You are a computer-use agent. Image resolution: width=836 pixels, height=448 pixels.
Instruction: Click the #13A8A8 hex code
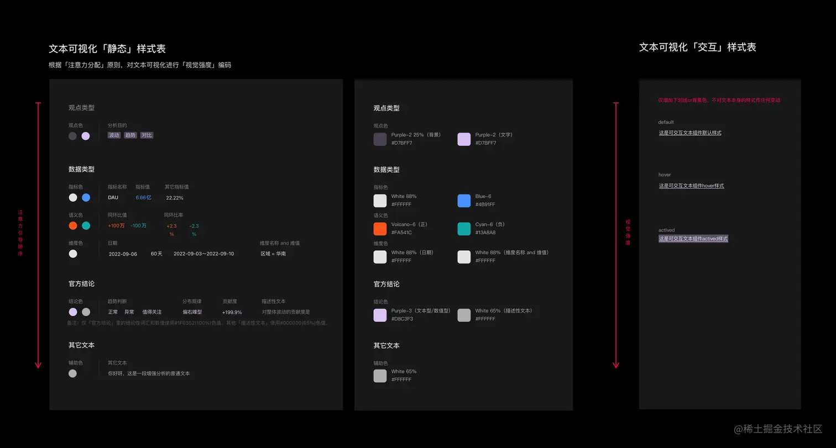tap(485, 233)
